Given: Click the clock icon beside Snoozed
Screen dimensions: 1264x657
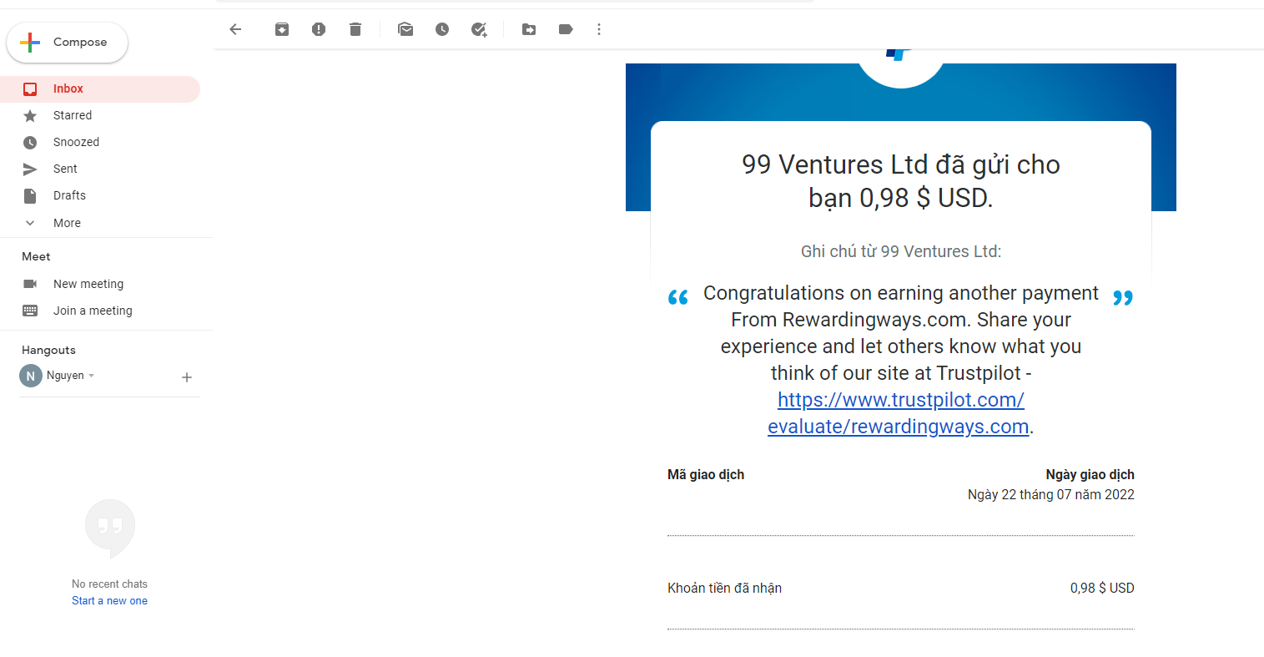Looking at the screenshot, I should click(30, 143).
